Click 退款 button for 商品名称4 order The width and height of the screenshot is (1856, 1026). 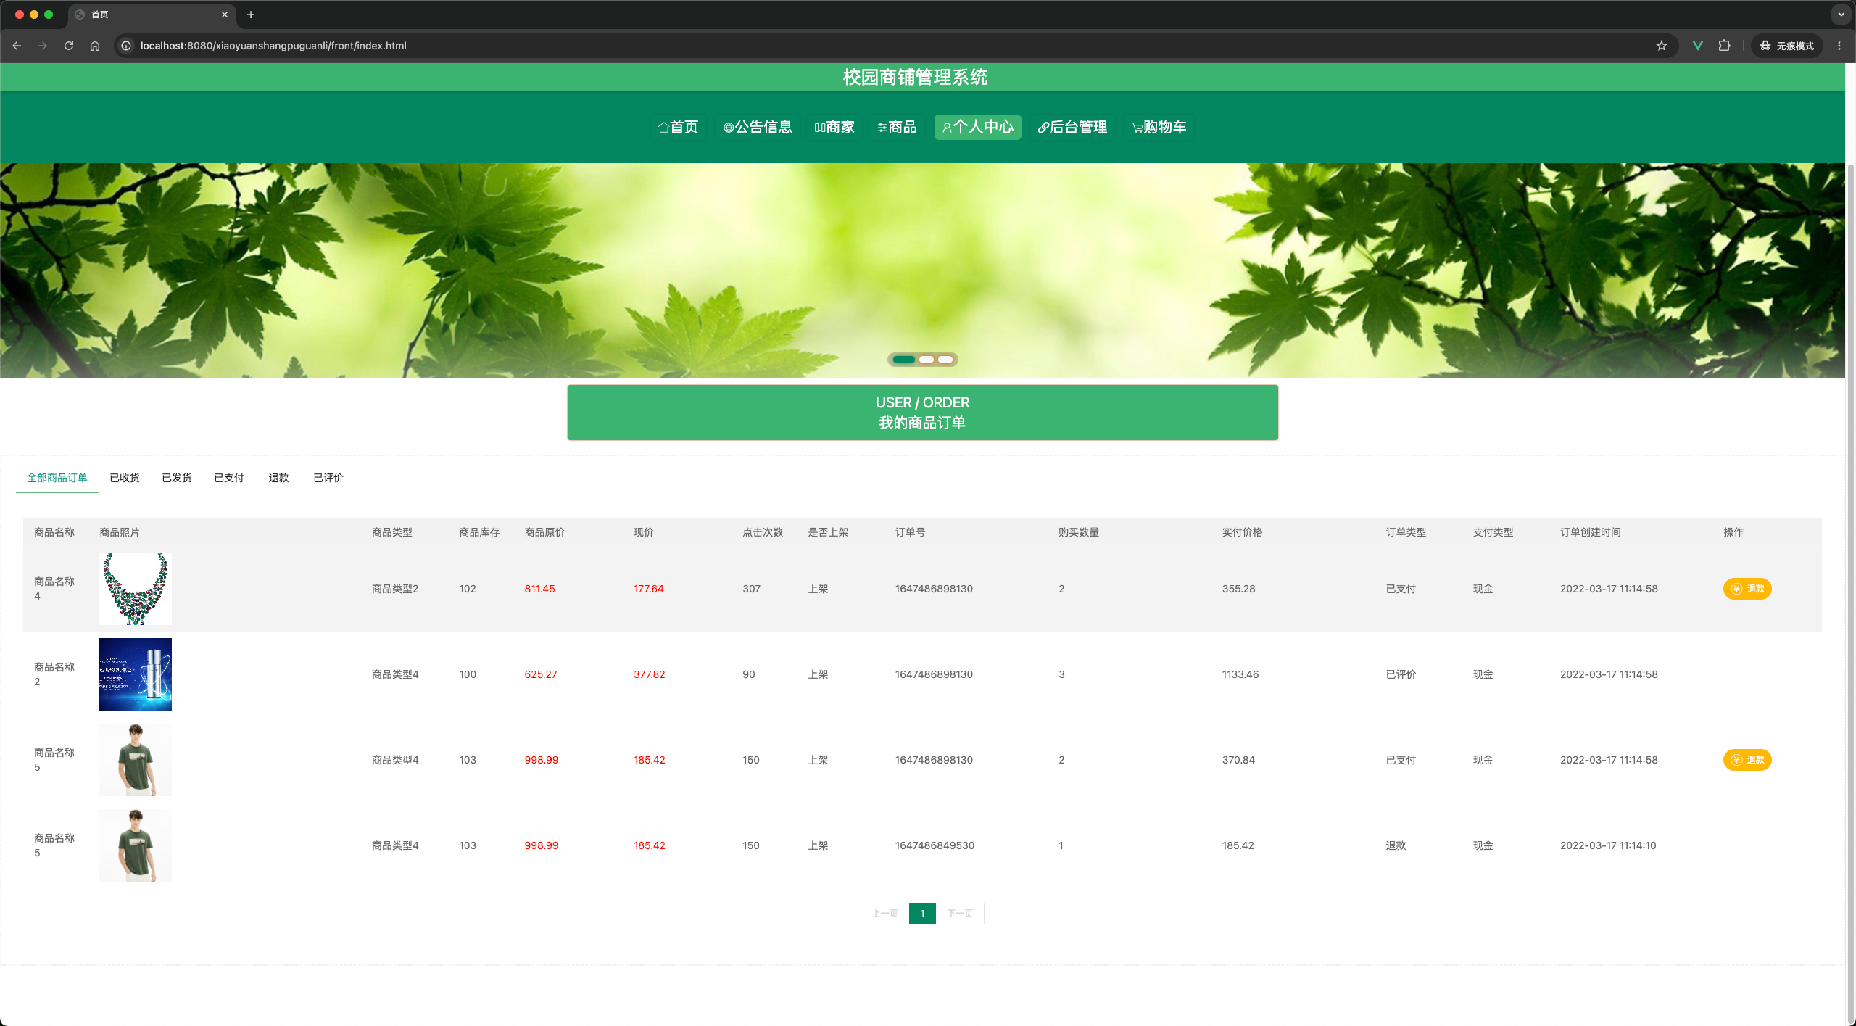point(1747,589)
